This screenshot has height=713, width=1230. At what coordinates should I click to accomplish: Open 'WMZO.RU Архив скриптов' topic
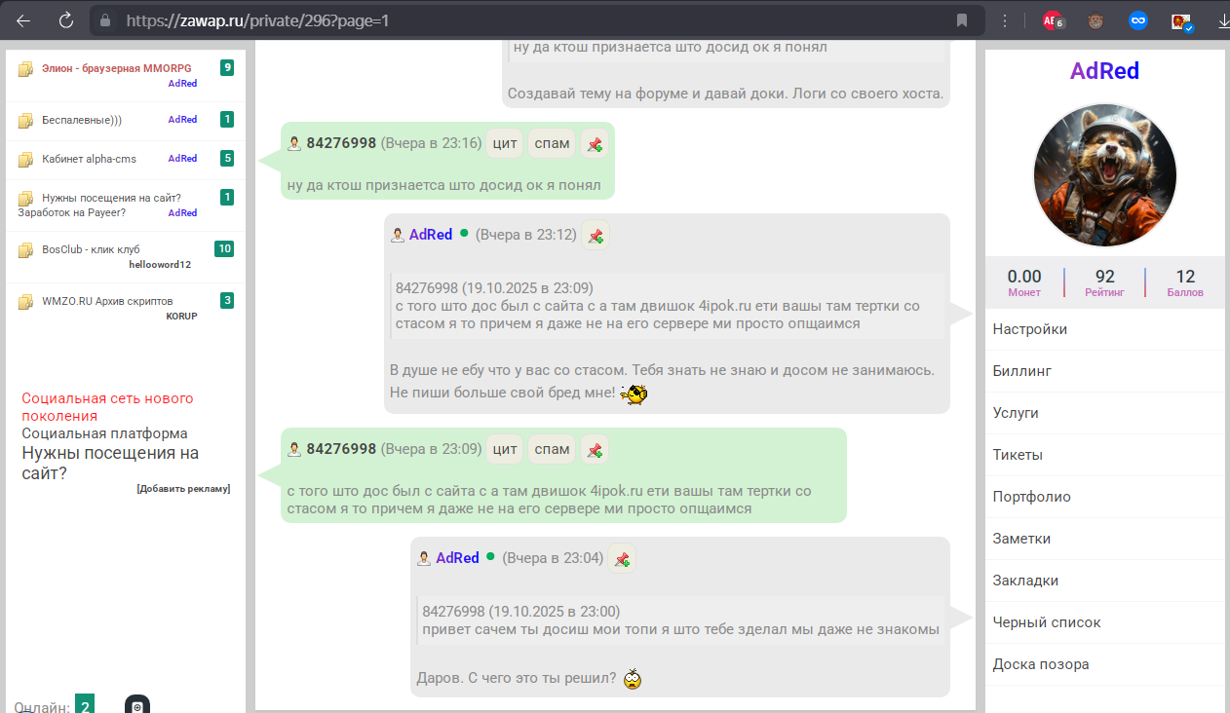(x=107, y=302)
